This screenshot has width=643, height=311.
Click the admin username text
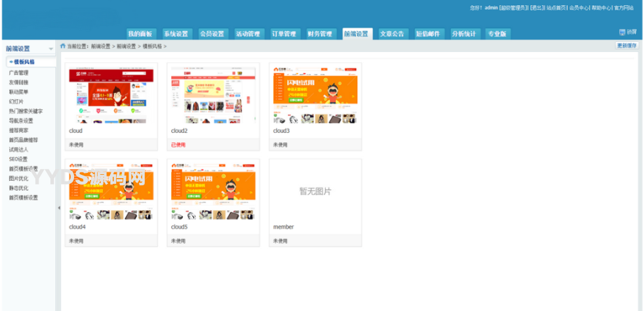click(491, 8)
